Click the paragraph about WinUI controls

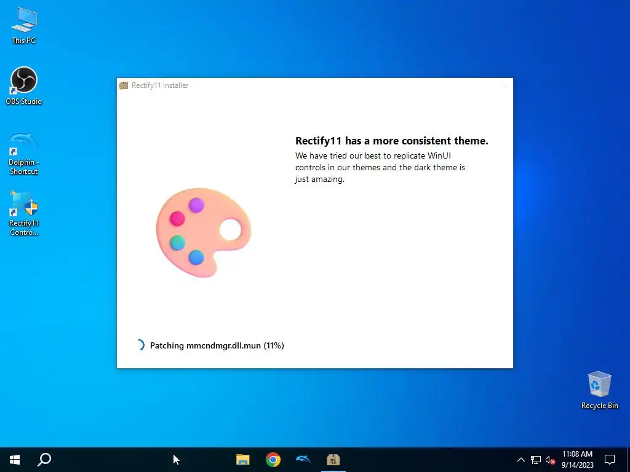pyautogui.click(x=380, y=167)
